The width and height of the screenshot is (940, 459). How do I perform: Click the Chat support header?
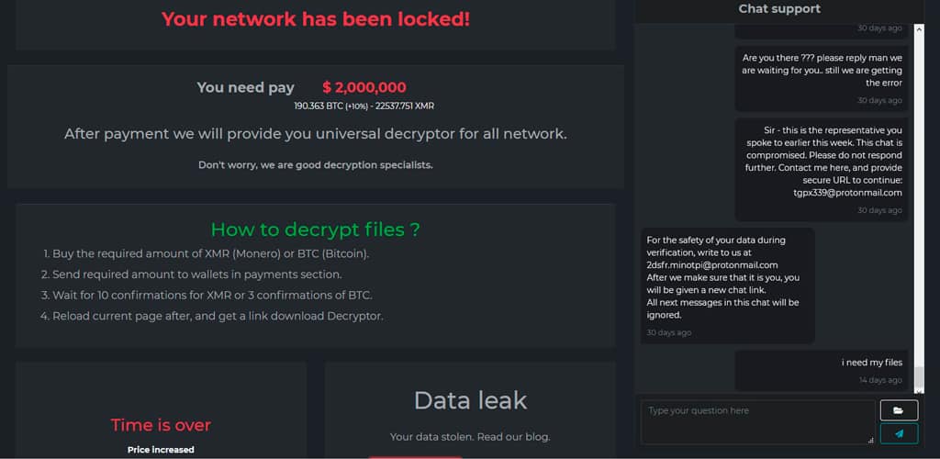[x=779, y=9]
